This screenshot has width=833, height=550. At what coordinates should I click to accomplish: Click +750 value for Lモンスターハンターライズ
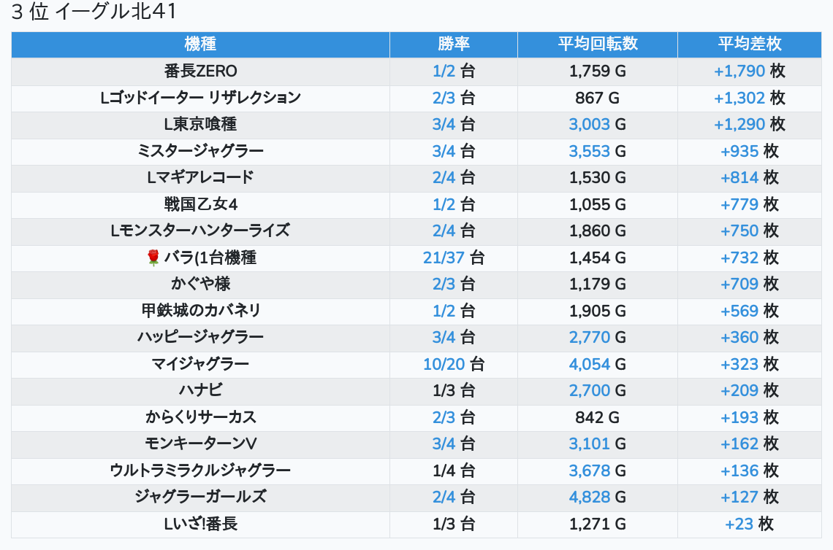point(739,231)
